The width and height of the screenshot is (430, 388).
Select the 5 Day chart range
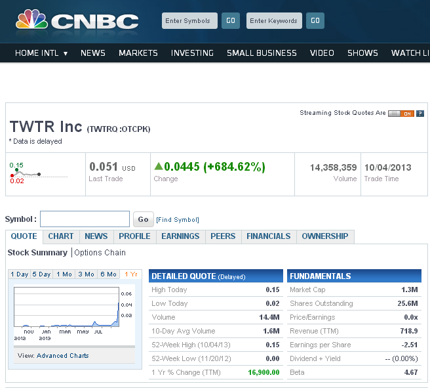pos(41,274)
